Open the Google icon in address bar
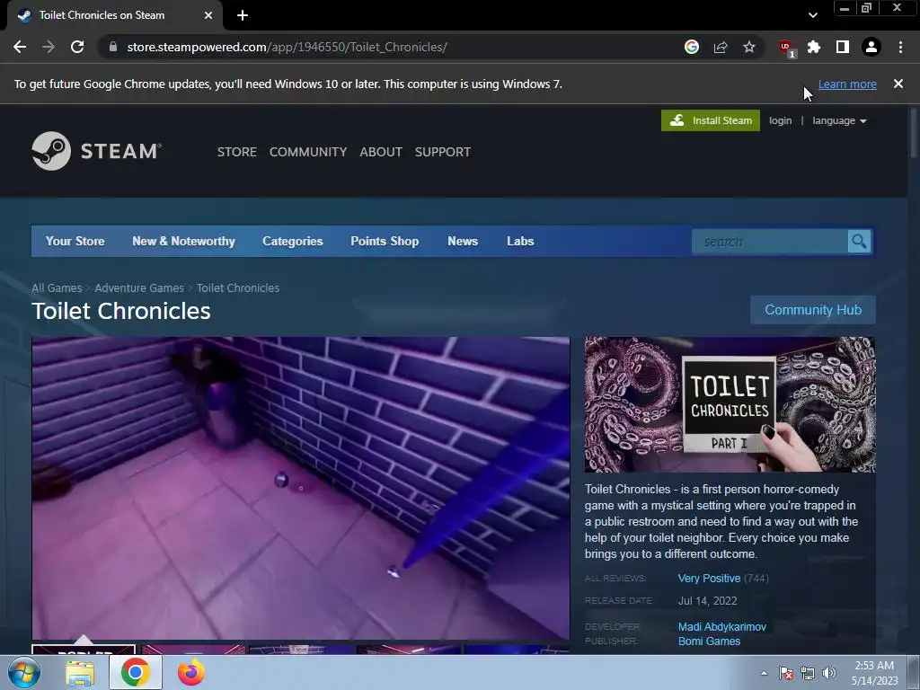This screenshot has height=690, width=920. (x=692, y=47)
